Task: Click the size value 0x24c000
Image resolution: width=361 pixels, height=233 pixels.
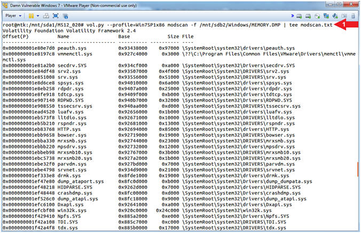Action: (x=167, y=211)
